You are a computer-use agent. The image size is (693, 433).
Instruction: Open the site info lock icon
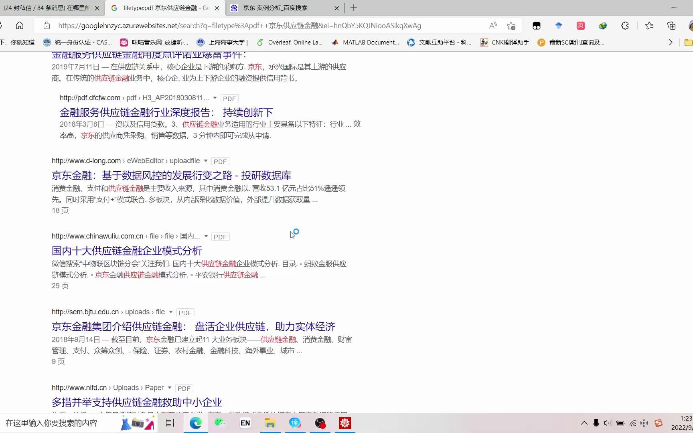pos(47,26)
